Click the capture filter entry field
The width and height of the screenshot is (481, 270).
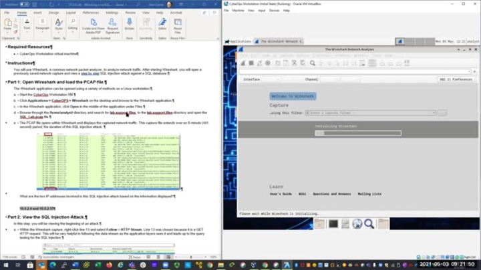[x=370, y=113]
